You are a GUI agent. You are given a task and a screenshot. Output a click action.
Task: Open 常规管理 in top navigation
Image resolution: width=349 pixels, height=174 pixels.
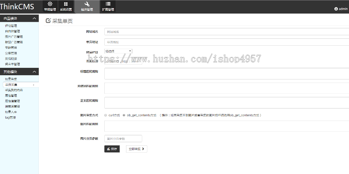[x=50, y=7]
